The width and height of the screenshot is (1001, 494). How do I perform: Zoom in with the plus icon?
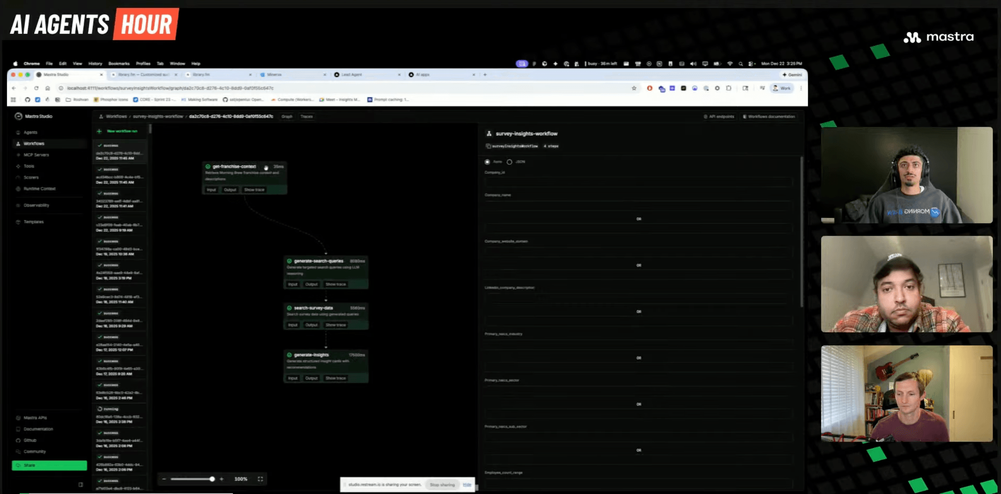tap(222, 479)
